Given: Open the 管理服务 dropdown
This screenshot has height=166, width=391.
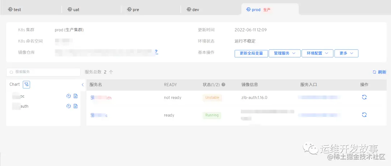Looking at the screenshot, I should coord(285,53).
